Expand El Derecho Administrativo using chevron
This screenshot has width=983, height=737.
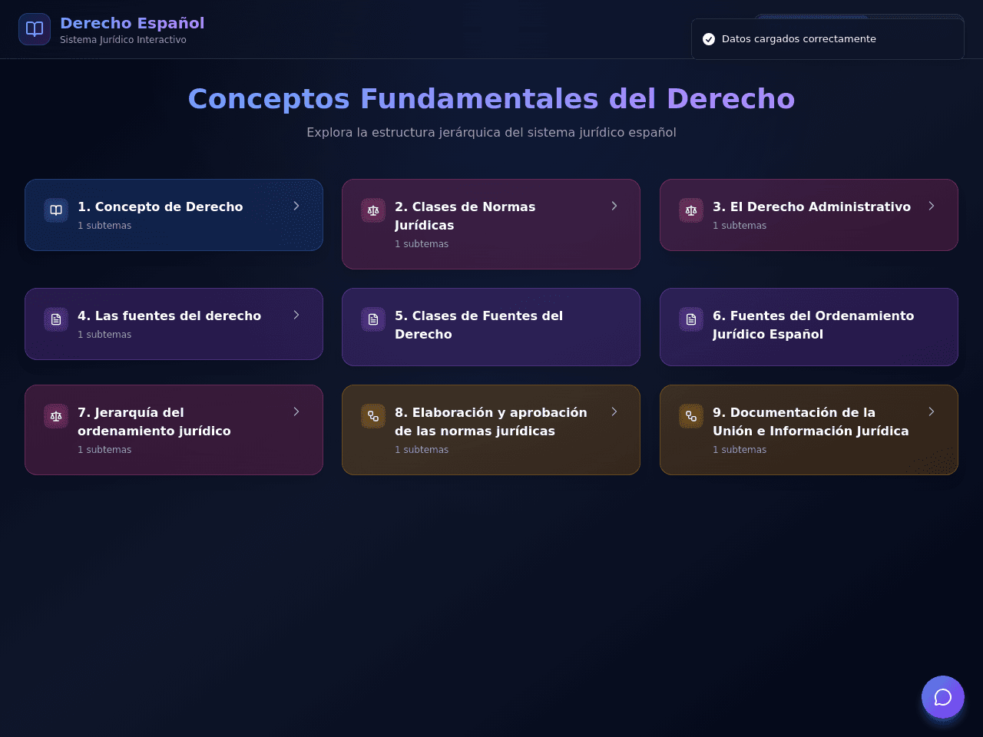point(932,206)
